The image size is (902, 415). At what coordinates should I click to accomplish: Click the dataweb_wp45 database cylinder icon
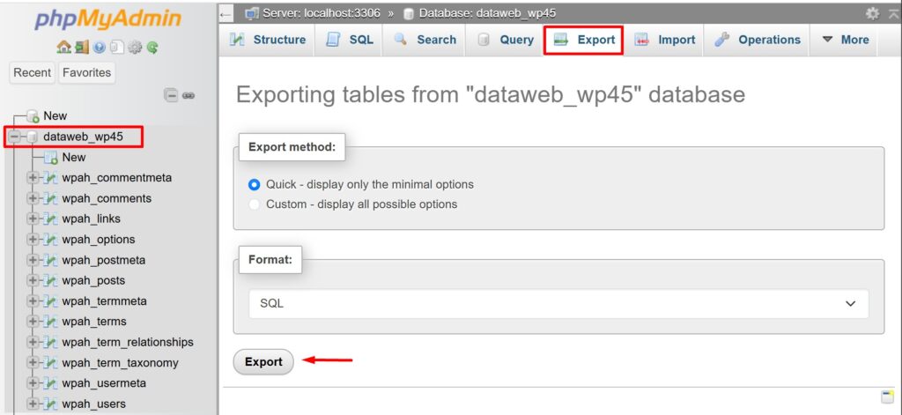point(33,137)
